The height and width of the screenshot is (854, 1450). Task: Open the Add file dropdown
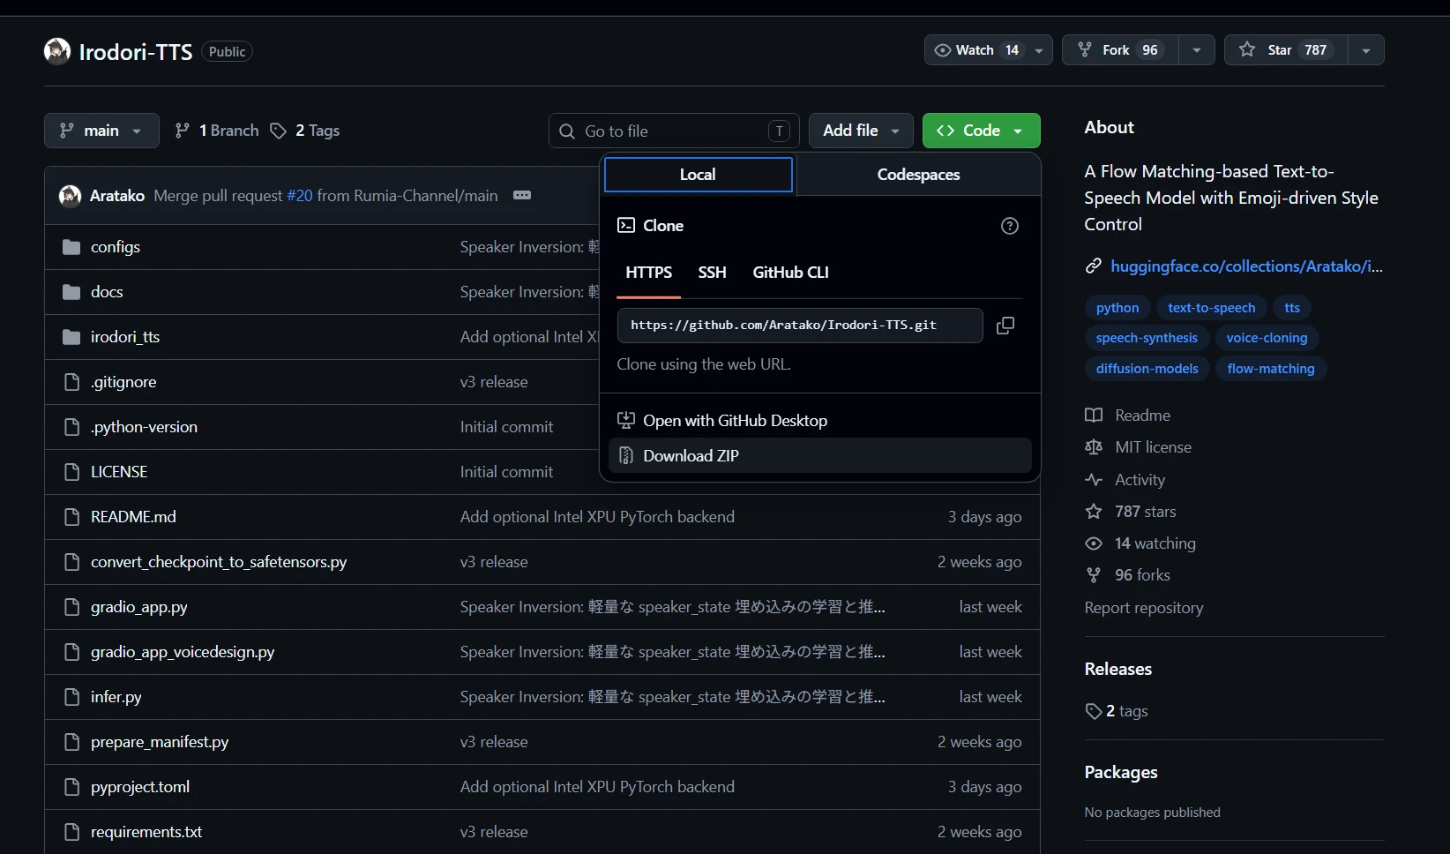861,131
